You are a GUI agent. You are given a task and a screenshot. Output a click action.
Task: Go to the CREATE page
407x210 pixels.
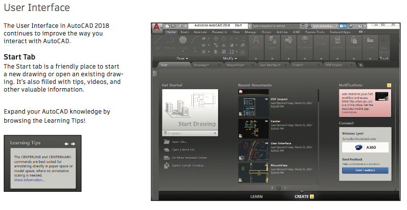302,197
